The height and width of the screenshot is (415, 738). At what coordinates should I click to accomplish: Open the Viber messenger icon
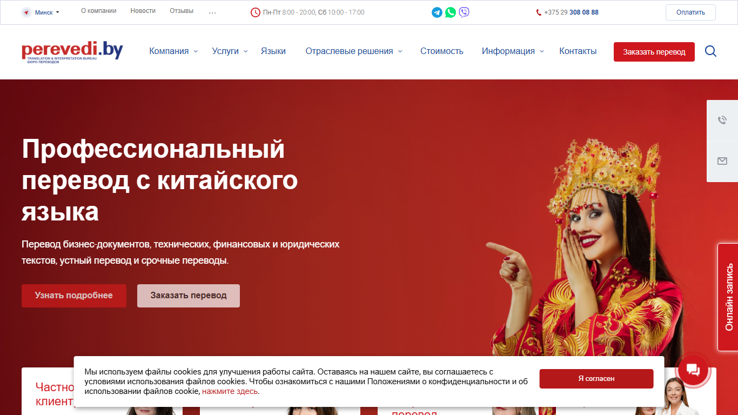(464, 12)
